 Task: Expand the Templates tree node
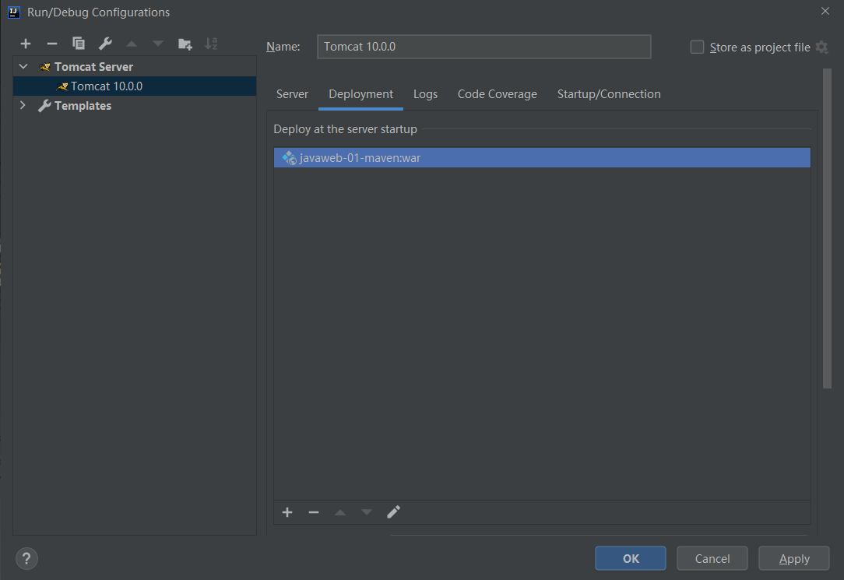(x=23, y=105)
